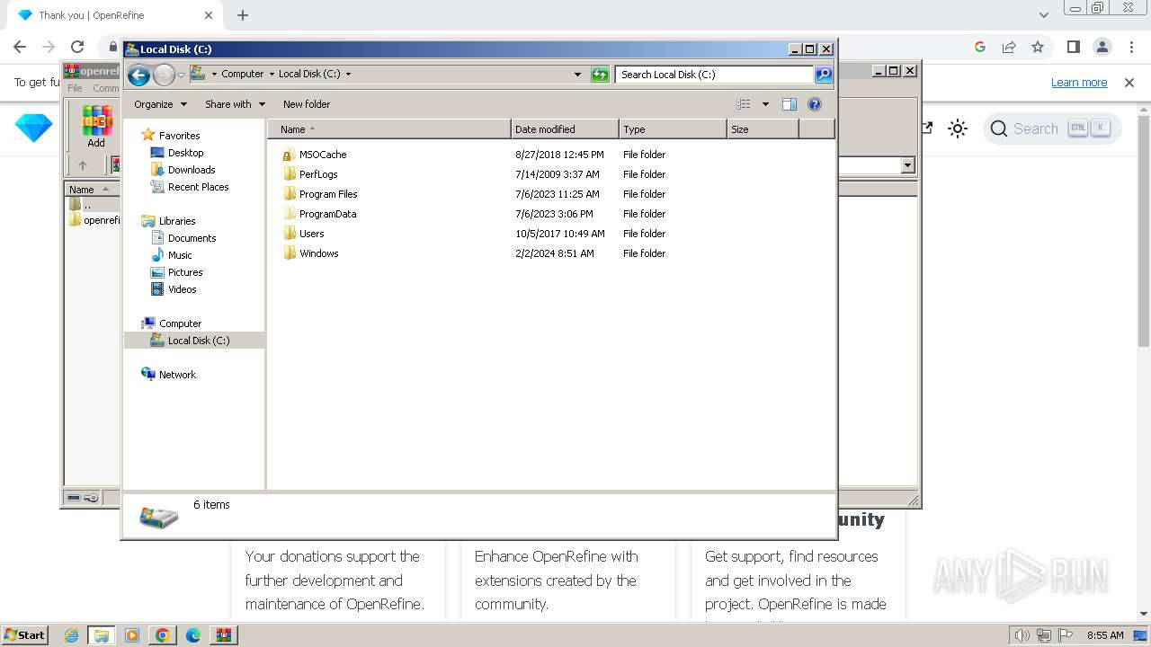The height and width of the screenshot is (647, 1151).
Task: Select Libraries in the navigation pane
Action: pos(177,221)
